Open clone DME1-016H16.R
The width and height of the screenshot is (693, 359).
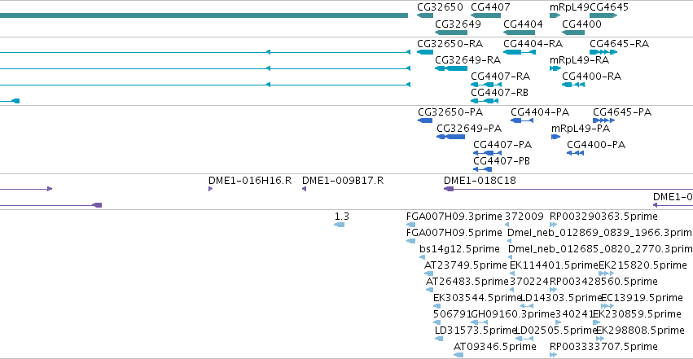(250, 181)
